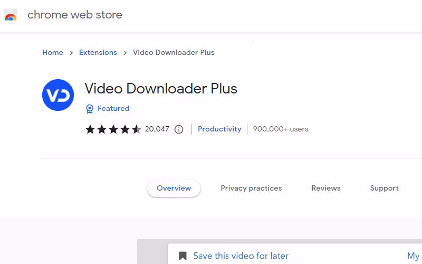Click the Featured badge ribbon icon
This screenshot has height=264, width=422.
point(90,109)
